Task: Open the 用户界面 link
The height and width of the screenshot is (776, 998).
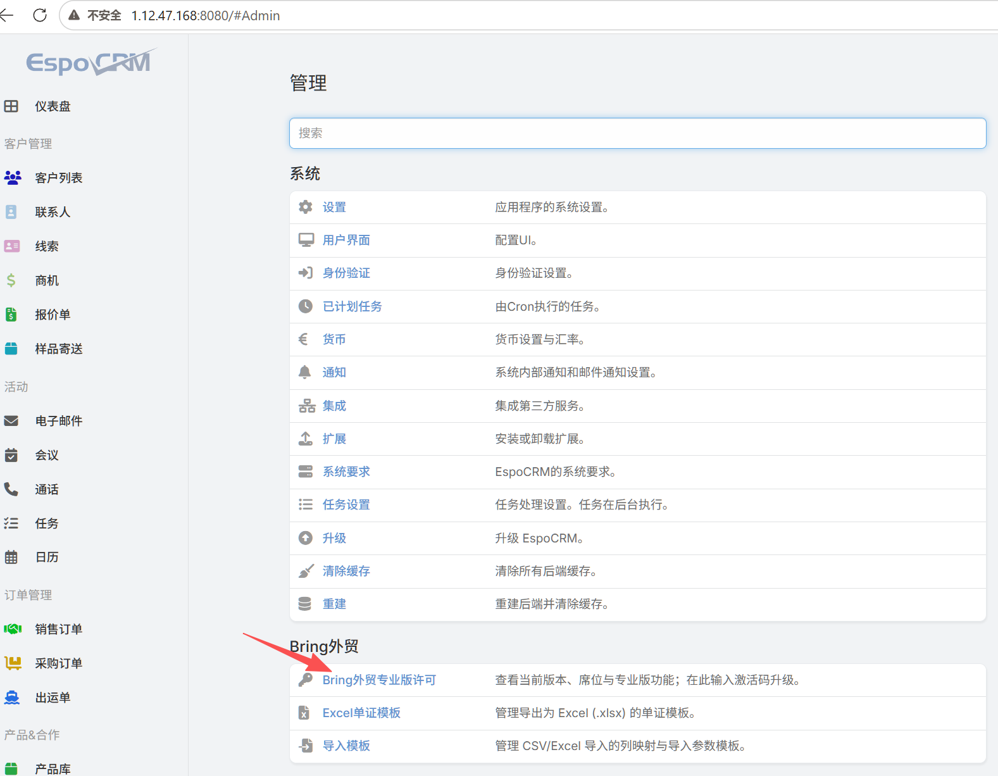Action: [346, 240]
